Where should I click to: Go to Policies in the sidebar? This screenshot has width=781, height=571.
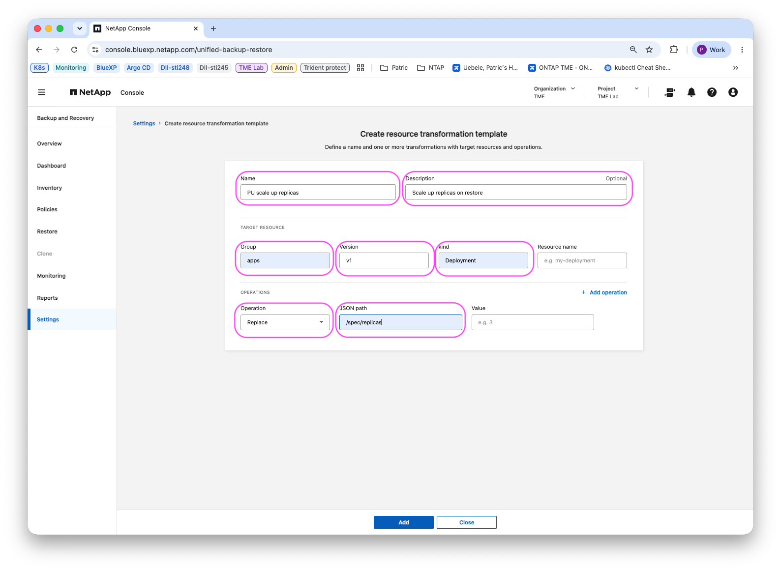point(47,209)
